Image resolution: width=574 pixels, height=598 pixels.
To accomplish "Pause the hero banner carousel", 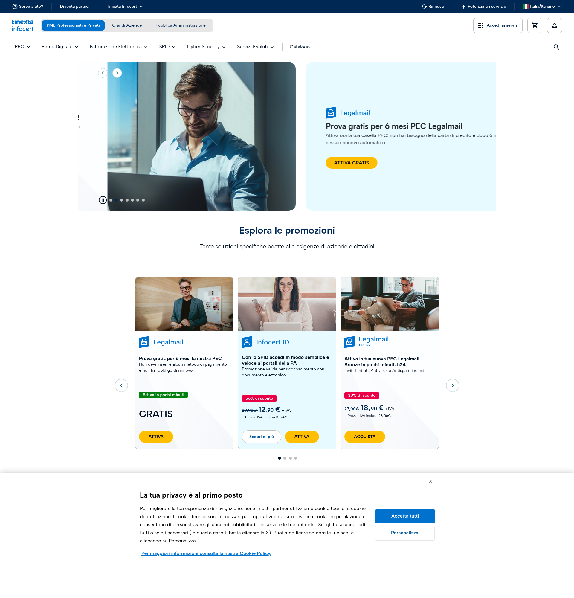I will pyautogui.click(x=103, y=200).
